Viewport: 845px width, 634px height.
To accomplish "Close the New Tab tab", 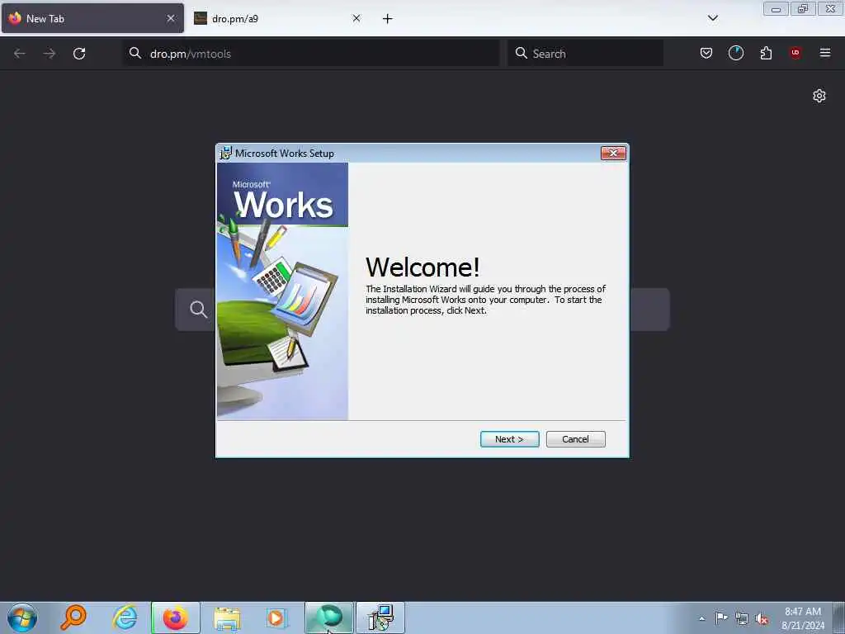I will pos(170,18).
